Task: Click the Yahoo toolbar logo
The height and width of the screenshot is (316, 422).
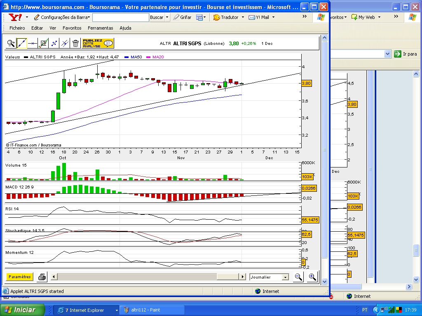Action: pyautogui.click(x=15, y=17)
